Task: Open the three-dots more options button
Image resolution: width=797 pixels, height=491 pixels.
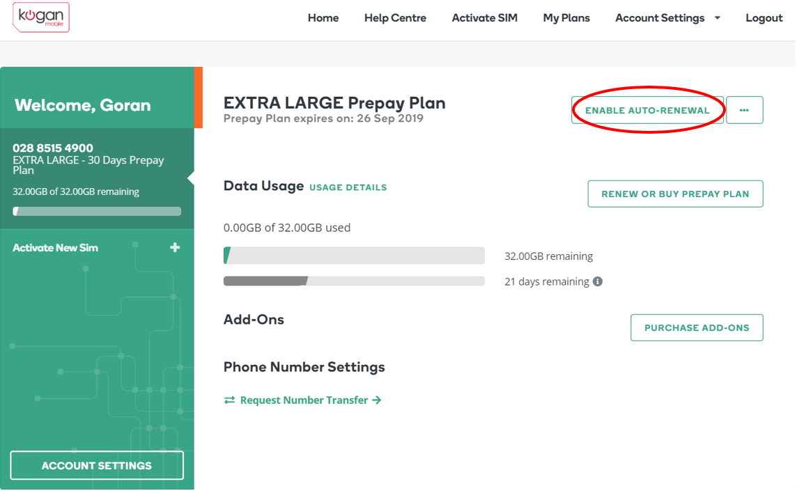Action: point(744,110)
